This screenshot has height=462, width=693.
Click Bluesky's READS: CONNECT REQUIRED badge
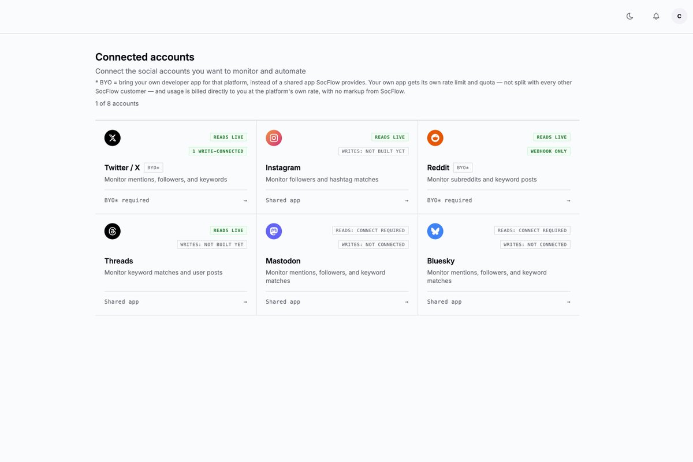(x=532, y=230)
